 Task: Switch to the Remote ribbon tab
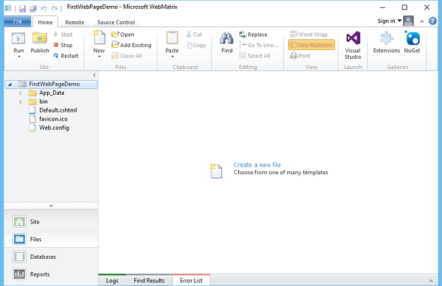(74, 22)
